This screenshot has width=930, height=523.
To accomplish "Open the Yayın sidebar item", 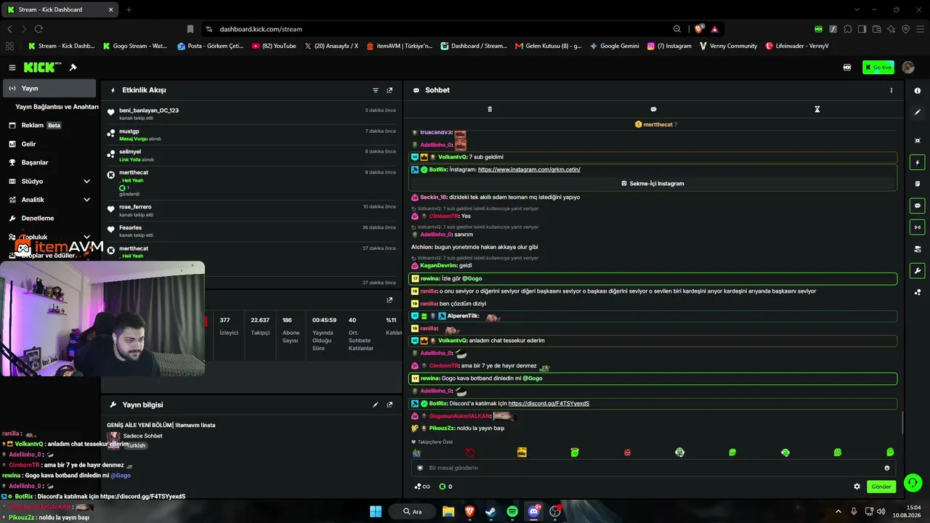I will (48, 88).
